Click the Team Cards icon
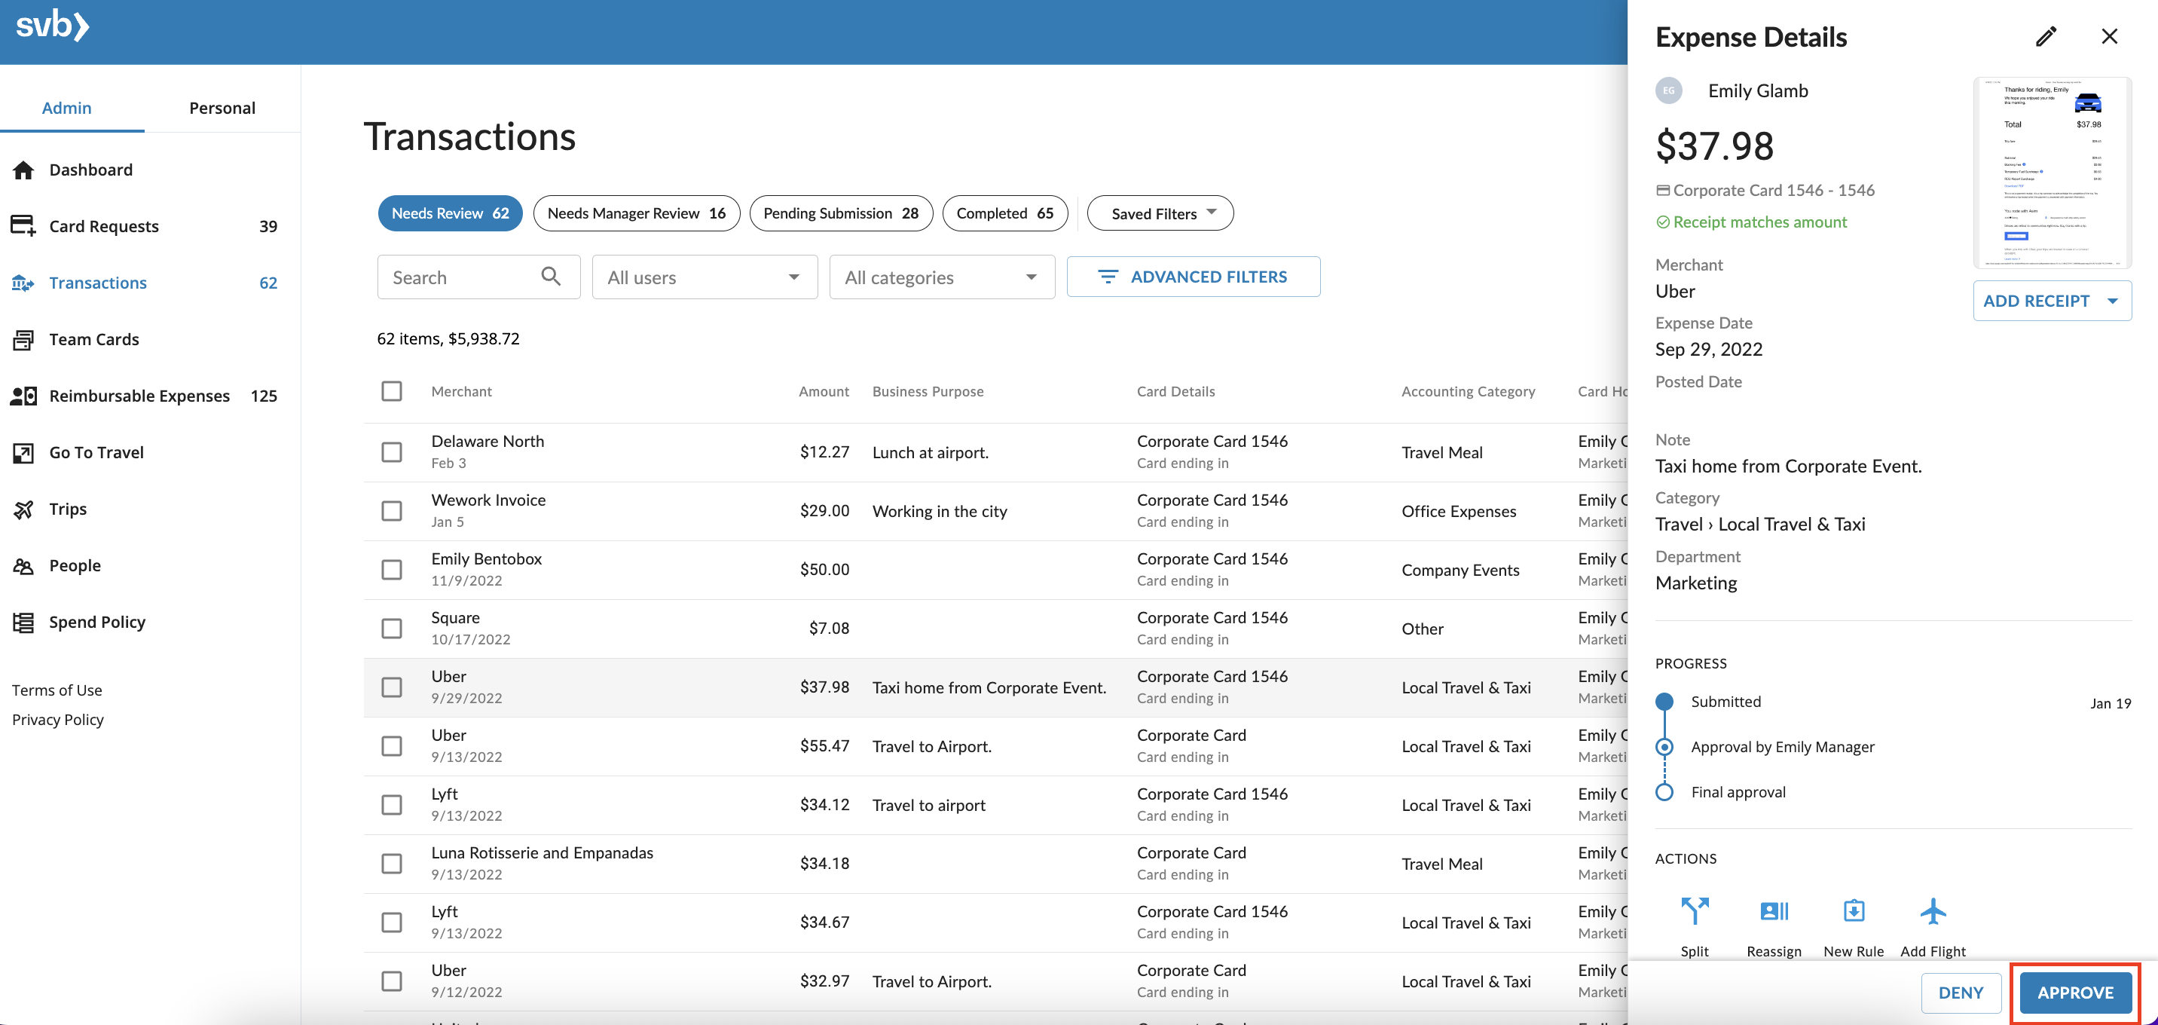 (23, 339)
